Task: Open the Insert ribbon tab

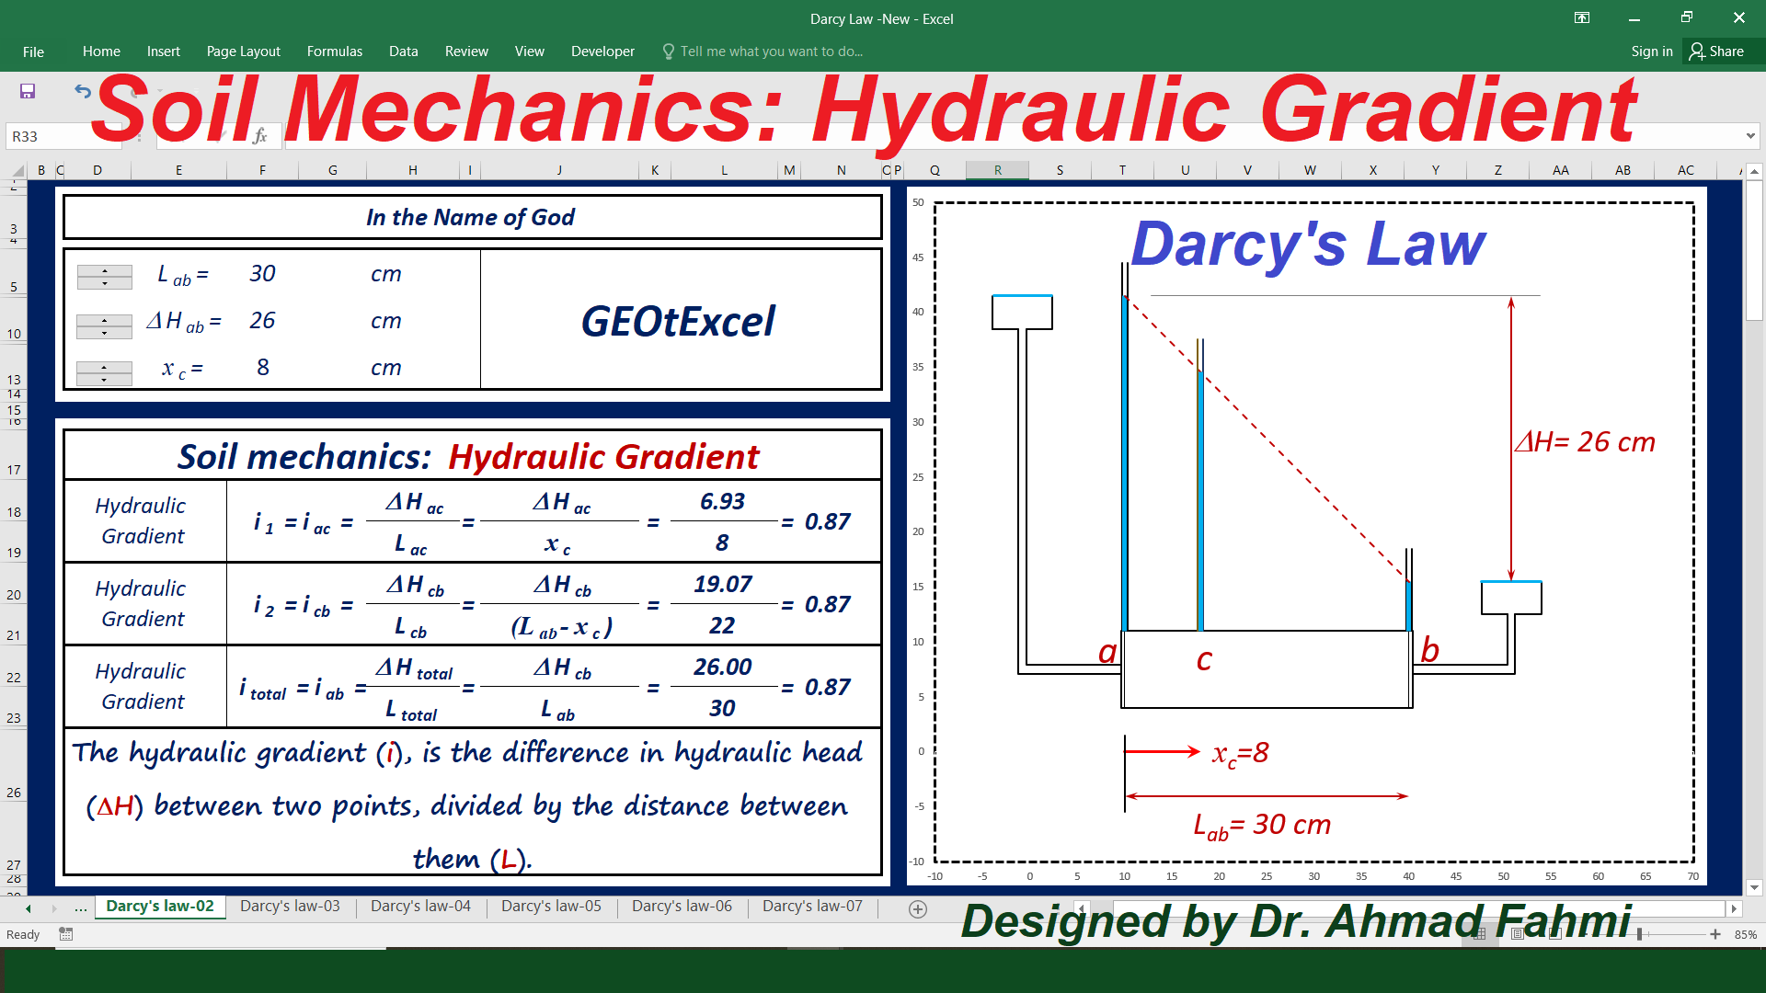Action: click(x=164, y=51)
